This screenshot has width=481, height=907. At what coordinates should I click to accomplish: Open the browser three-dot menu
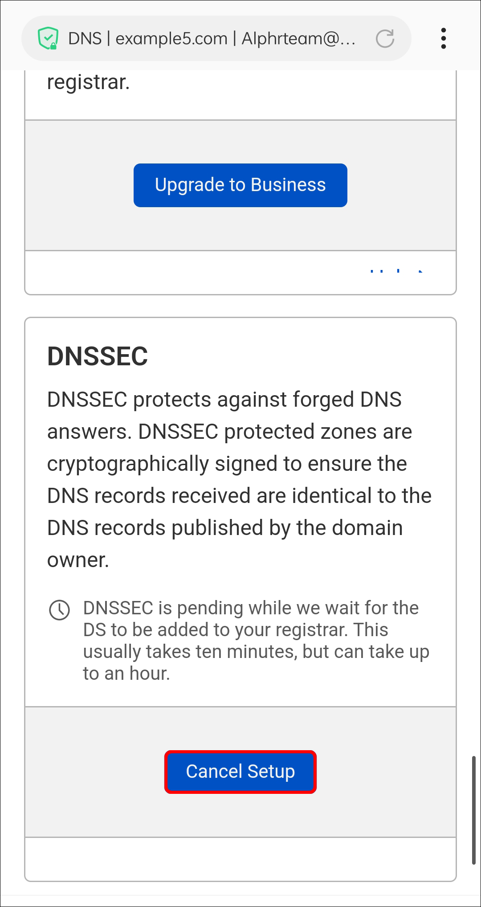[x=443, y=39]
